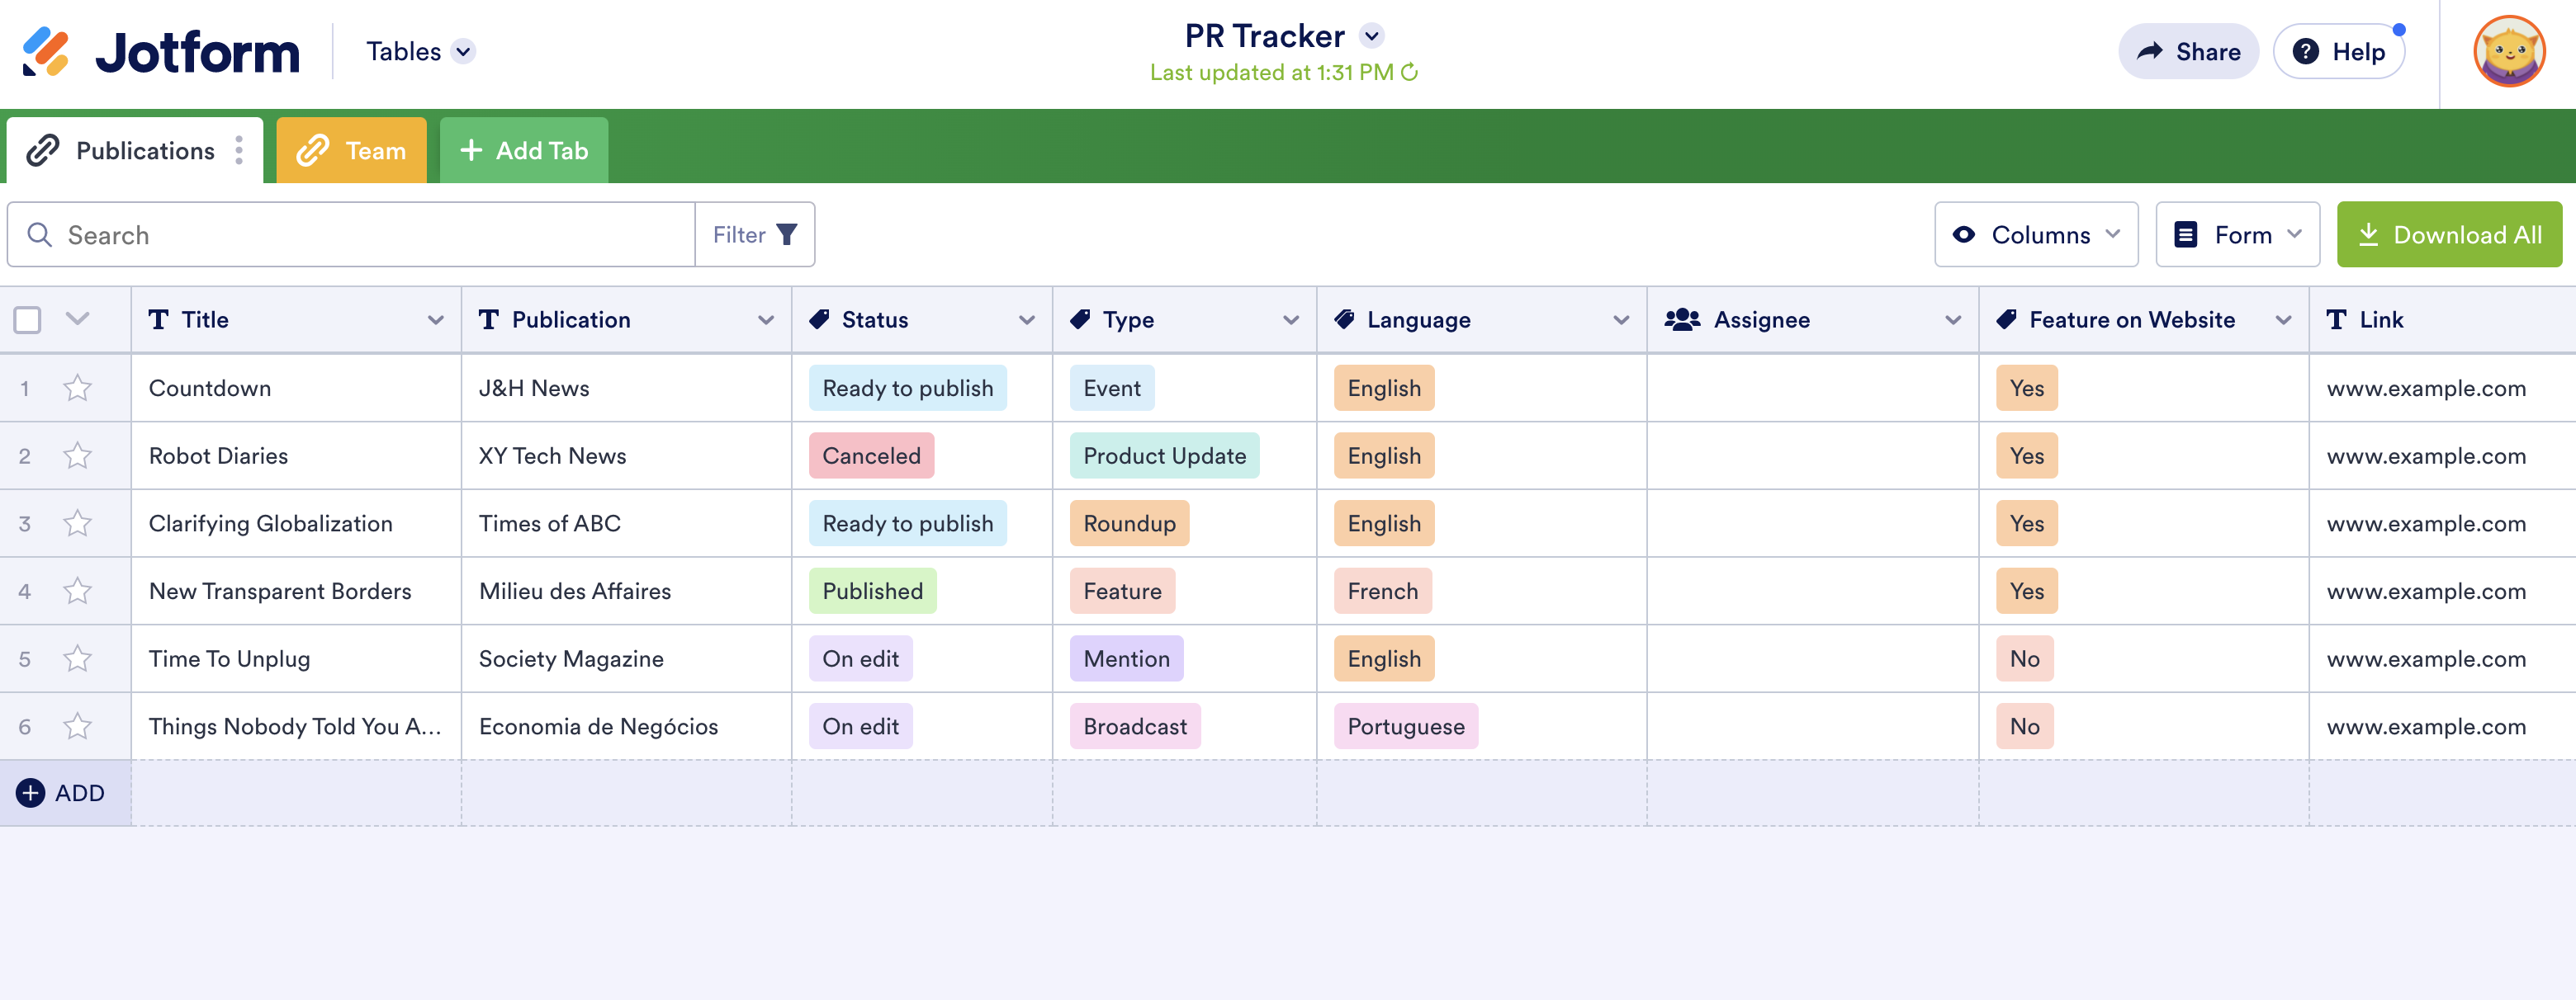Click the refresh icon beside last updated time
This screenshot has width=2576, height=1000.
[1410, 73]
